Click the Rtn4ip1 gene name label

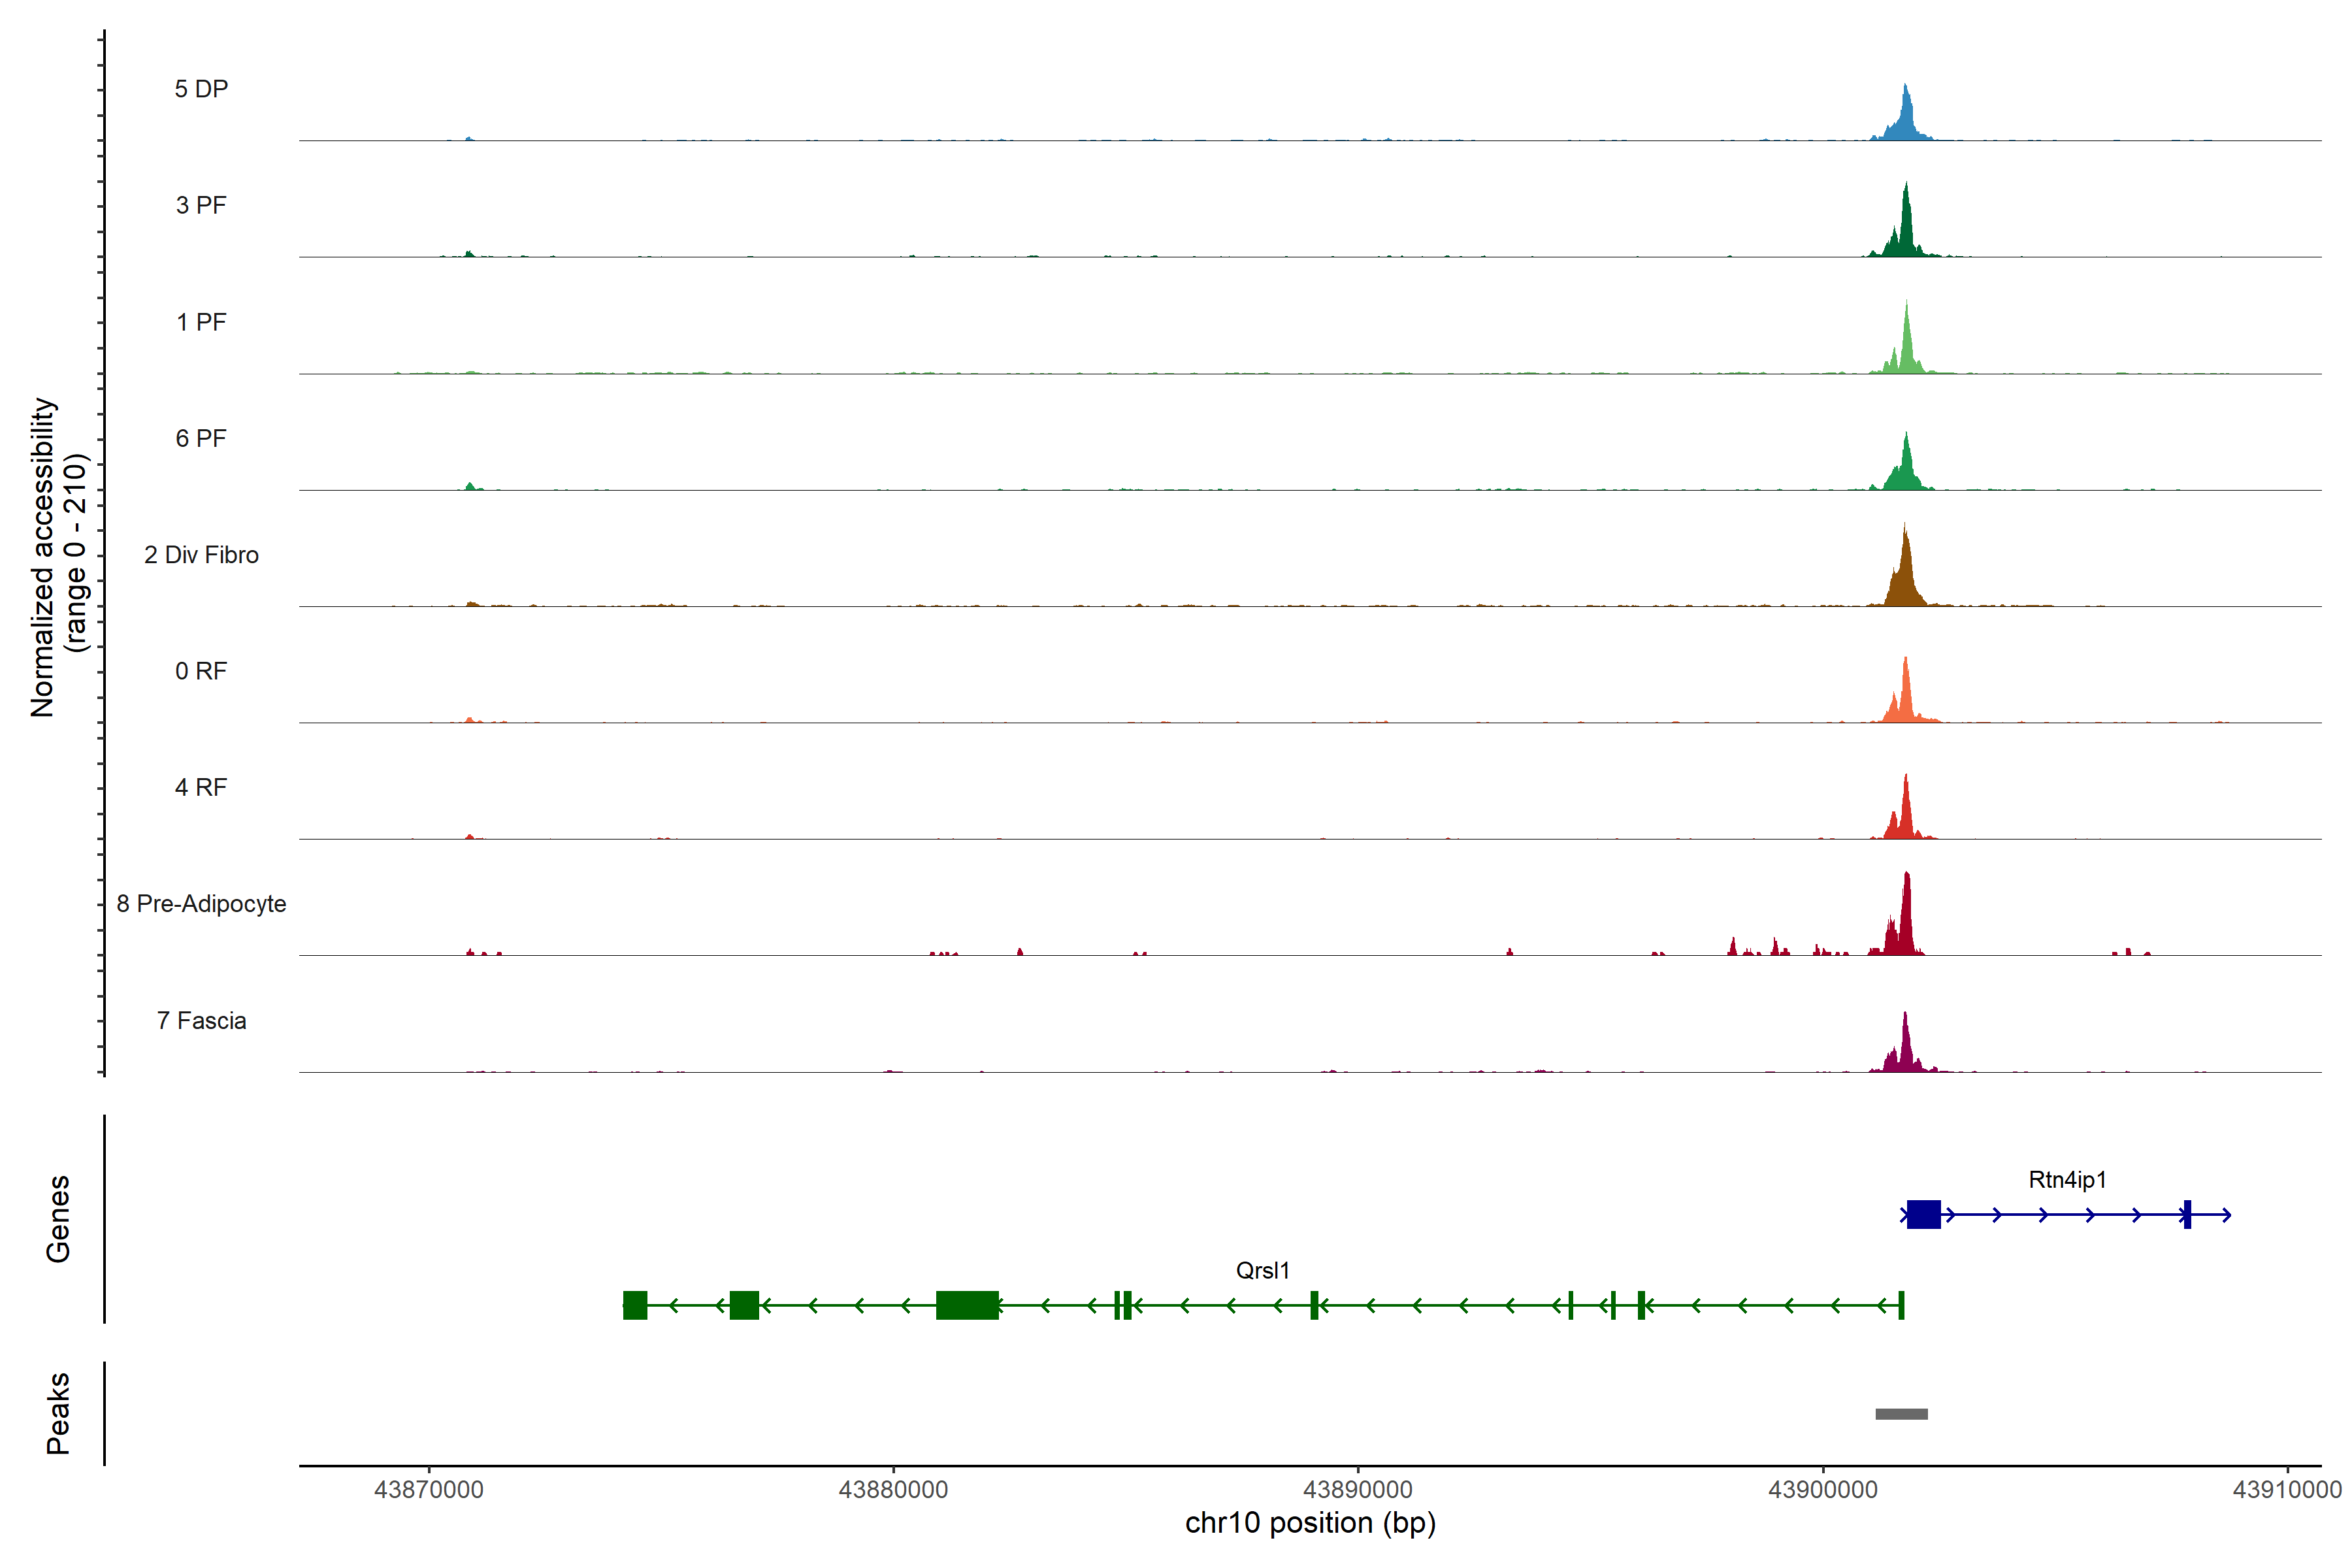2067,1180
